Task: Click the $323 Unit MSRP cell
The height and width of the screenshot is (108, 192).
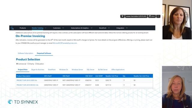Action: coord(97,80)
